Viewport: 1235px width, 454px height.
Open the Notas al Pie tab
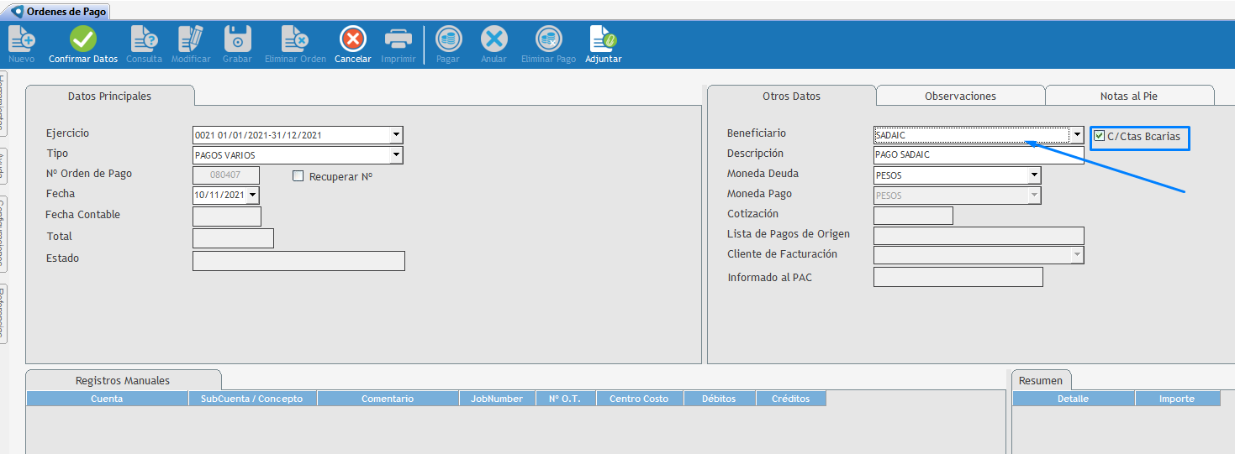1128,96
